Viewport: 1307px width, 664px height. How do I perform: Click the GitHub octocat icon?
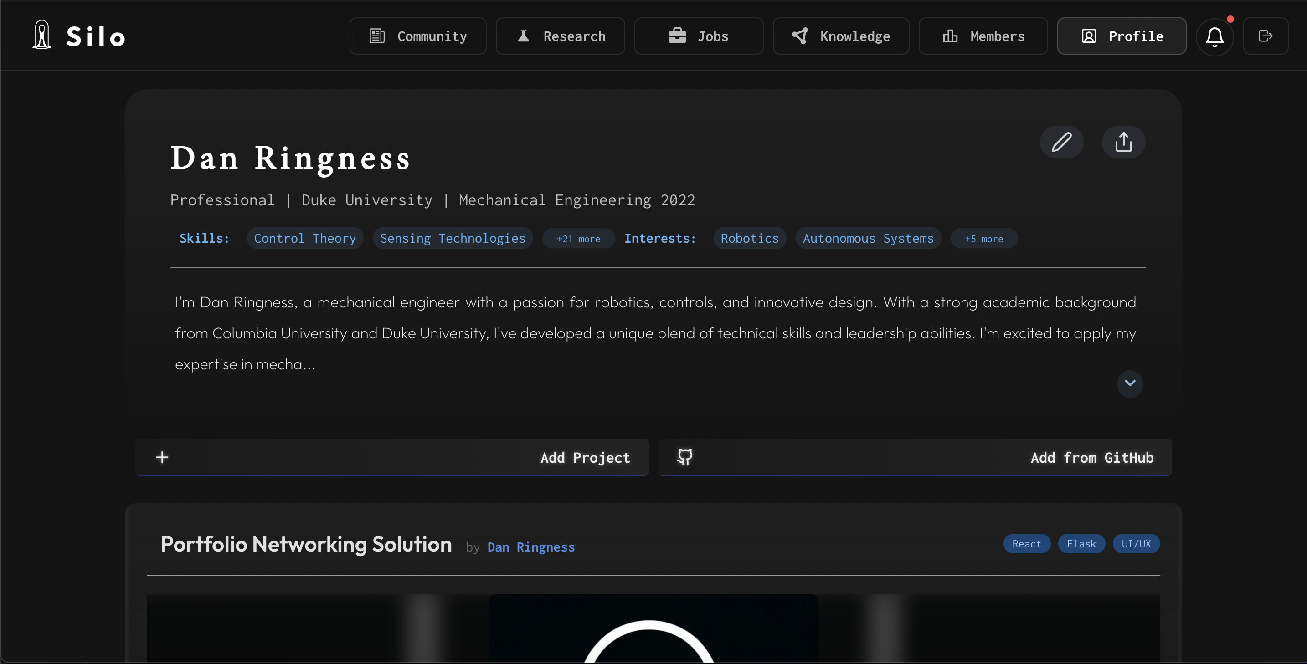(684, 457)
